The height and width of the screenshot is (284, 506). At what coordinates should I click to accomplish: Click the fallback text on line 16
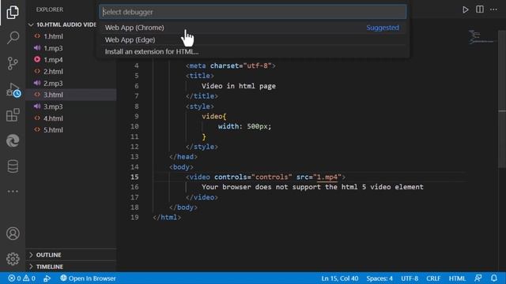pyautogui.click(x=312, y=187)
